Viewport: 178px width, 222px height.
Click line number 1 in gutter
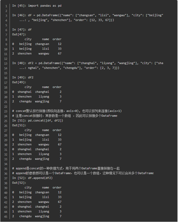tap(6, 6)
